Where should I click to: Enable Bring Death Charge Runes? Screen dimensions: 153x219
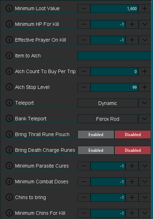click(96, 150)
